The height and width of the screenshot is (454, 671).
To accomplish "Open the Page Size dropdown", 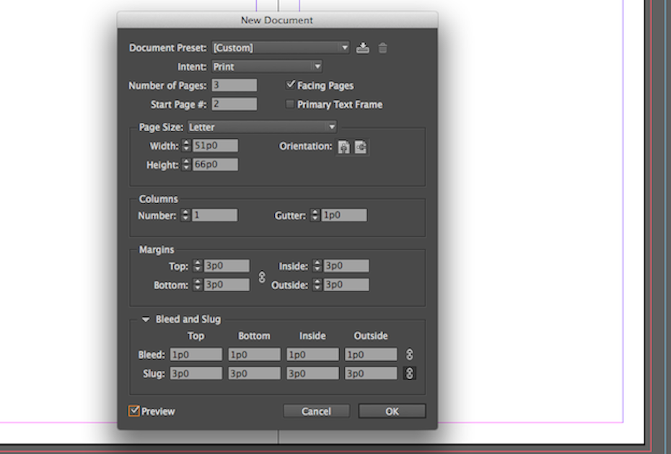I will click(263, 128).
